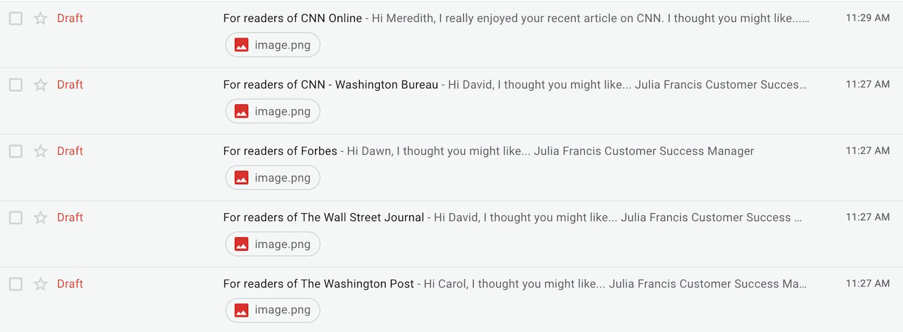Click image icon in Wall Street Journal attachment
The height and width of the screenshot is (332, 903).
[x=242, y=245]
